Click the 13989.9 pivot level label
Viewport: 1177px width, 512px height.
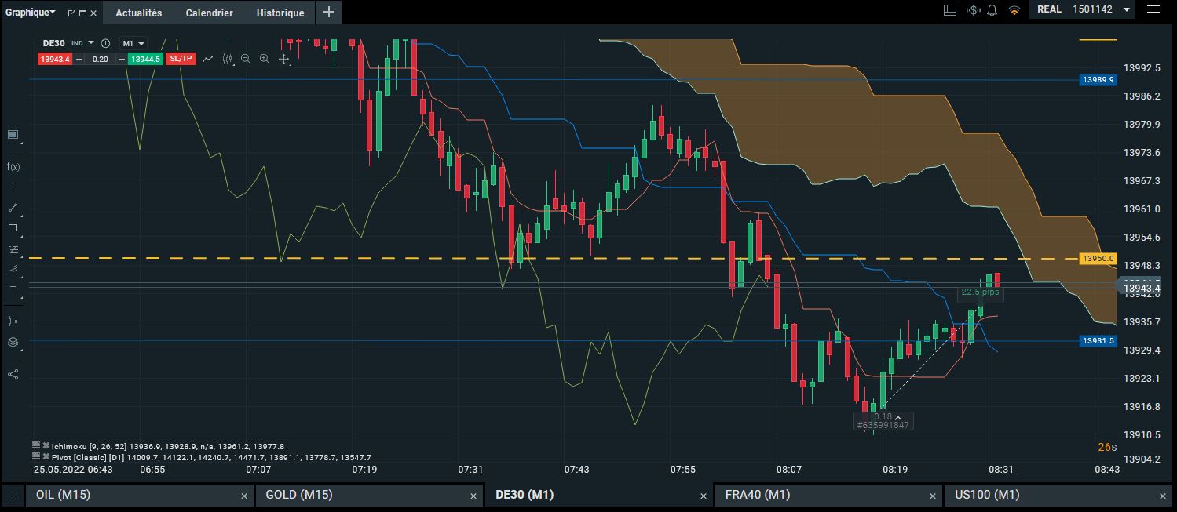click(1098, 80)
